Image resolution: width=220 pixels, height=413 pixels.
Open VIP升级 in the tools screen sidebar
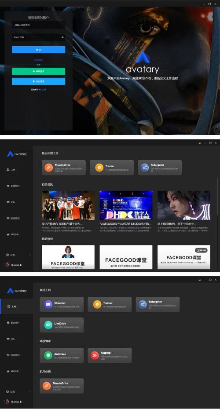[x=13, y=371]
